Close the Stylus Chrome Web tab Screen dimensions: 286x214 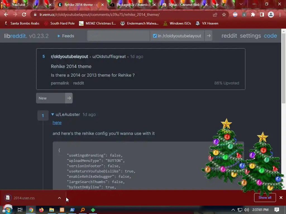pos(206,5)
